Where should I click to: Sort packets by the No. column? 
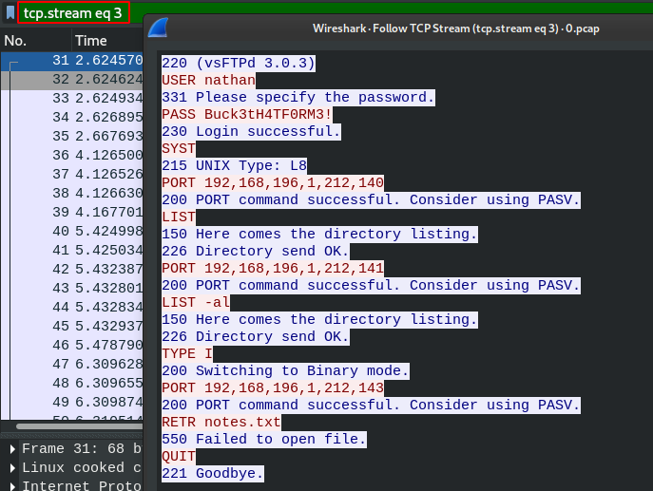[x=36, y=41]
